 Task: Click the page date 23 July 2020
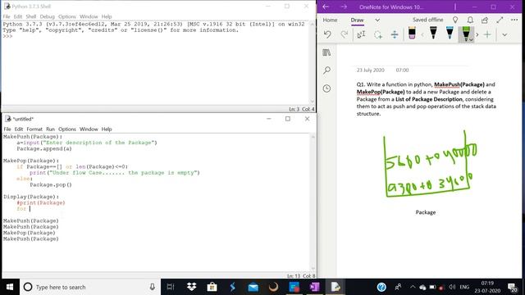370,70
